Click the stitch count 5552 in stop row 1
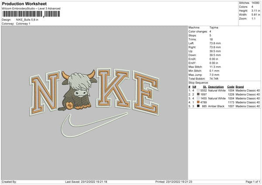Viewport: 262px width, 185px height. [x=203, y=90]
